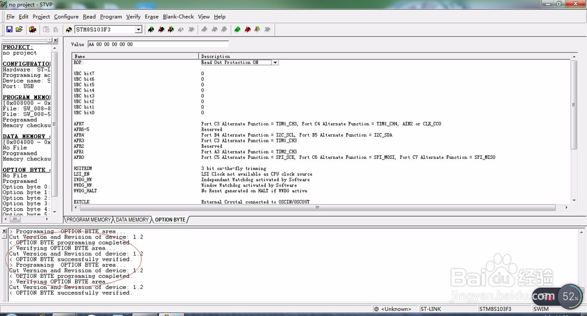Switch to the DATA MEMORY tab
This screenshot has width=587, height=316.
132,219
